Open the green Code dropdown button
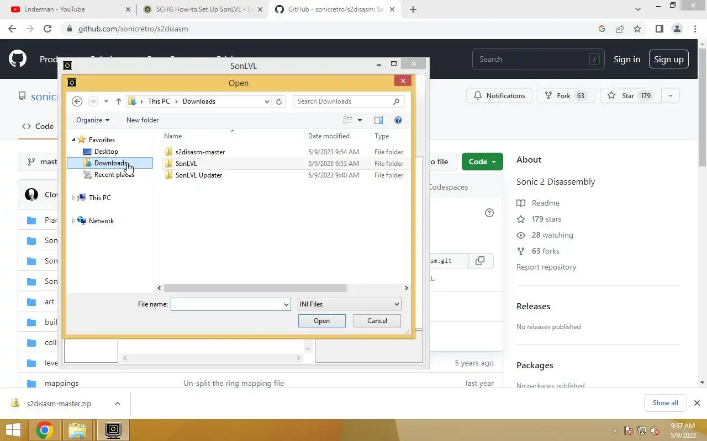Screen dimensions: 707x441 pos(482,162)
